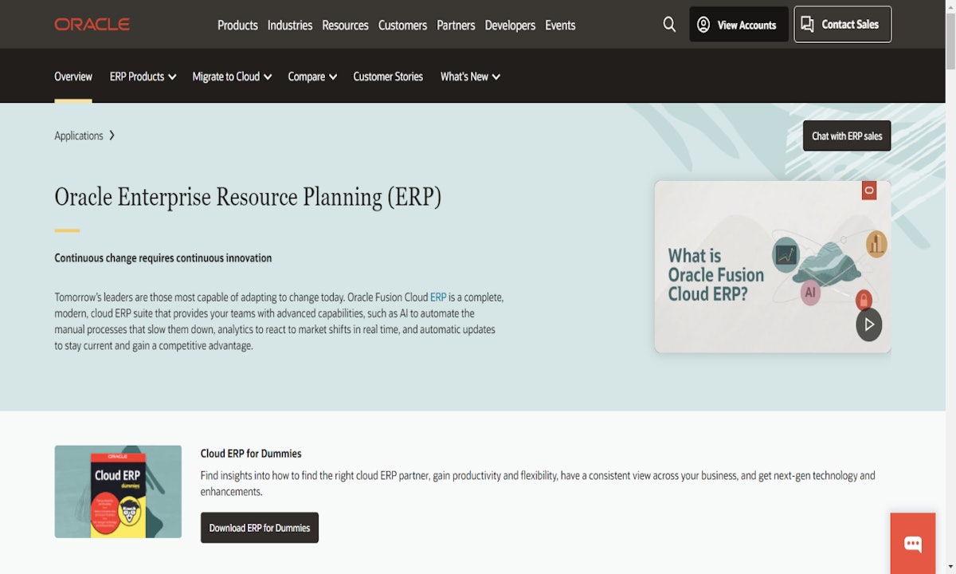The image size is (956, 574).
Task: Open the Migrate to Cloud dropdown
Action: tap(231, 77)
